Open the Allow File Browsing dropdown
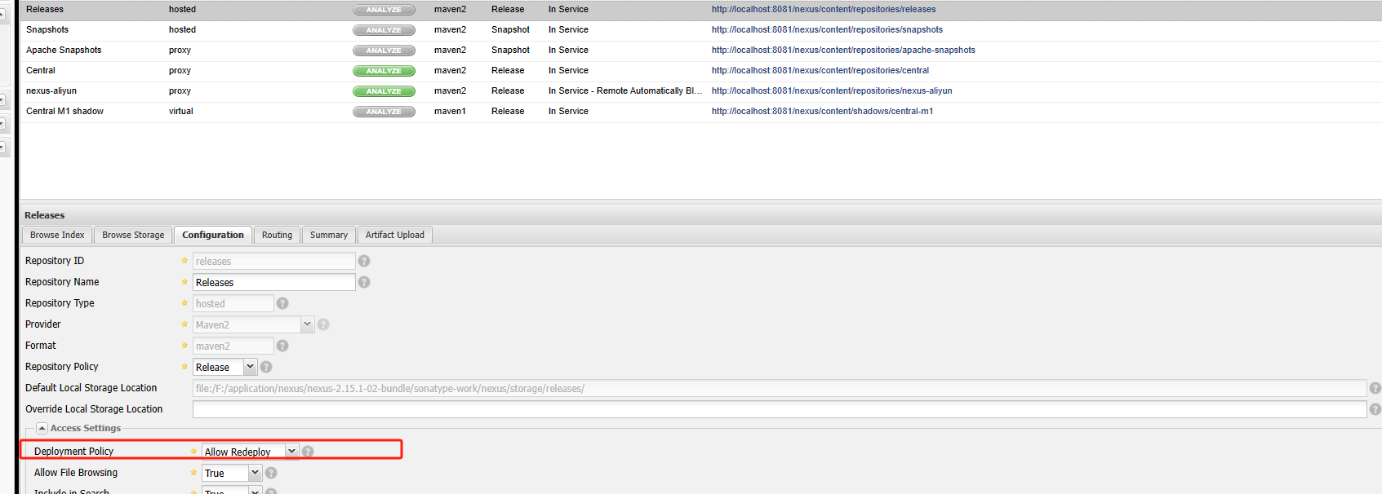Viewport: 1382px width, 494px height. pyautogui.click(x=255, y=473)
